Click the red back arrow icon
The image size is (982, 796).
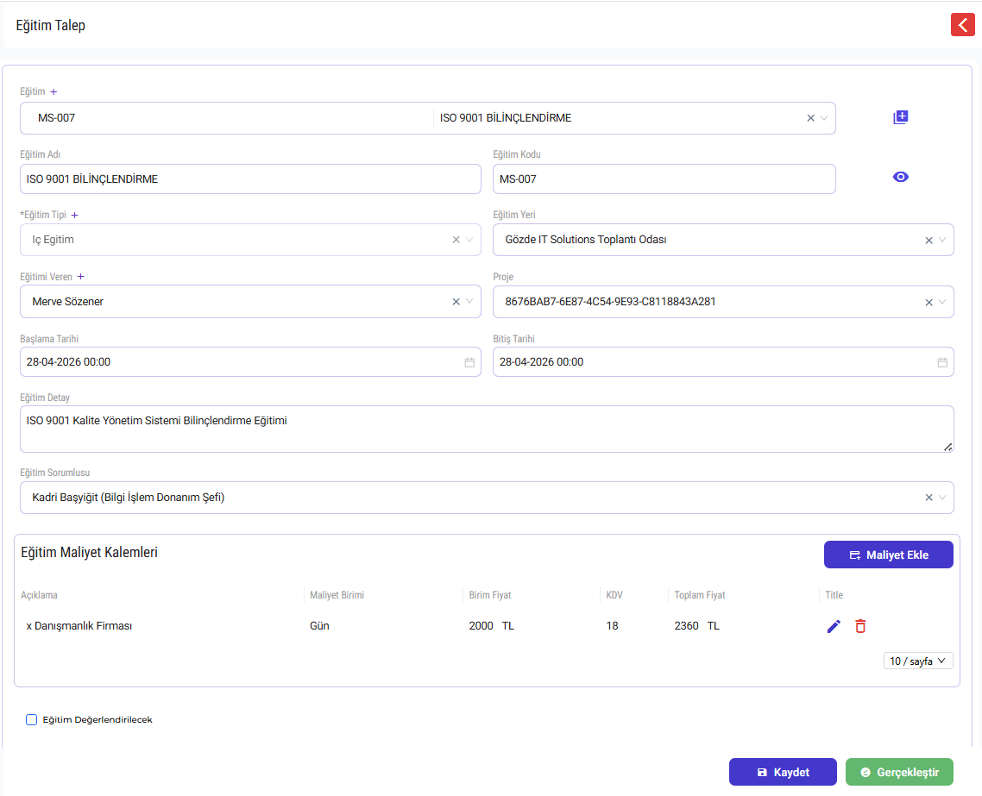tap(963, 25)
